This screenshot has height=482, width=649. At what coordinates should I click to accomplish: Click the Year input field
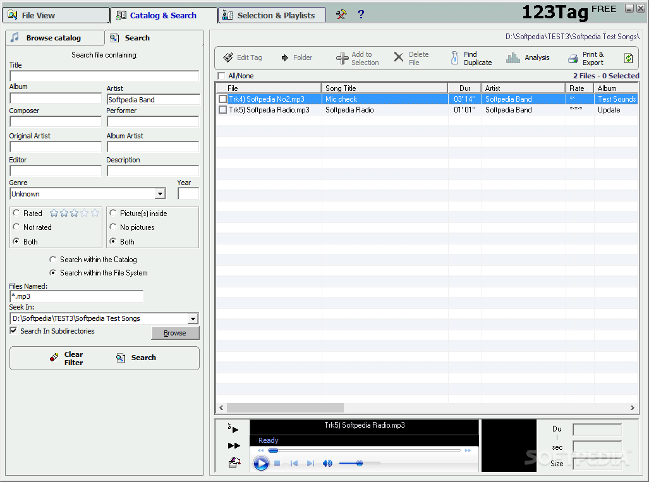pos(188,193)
